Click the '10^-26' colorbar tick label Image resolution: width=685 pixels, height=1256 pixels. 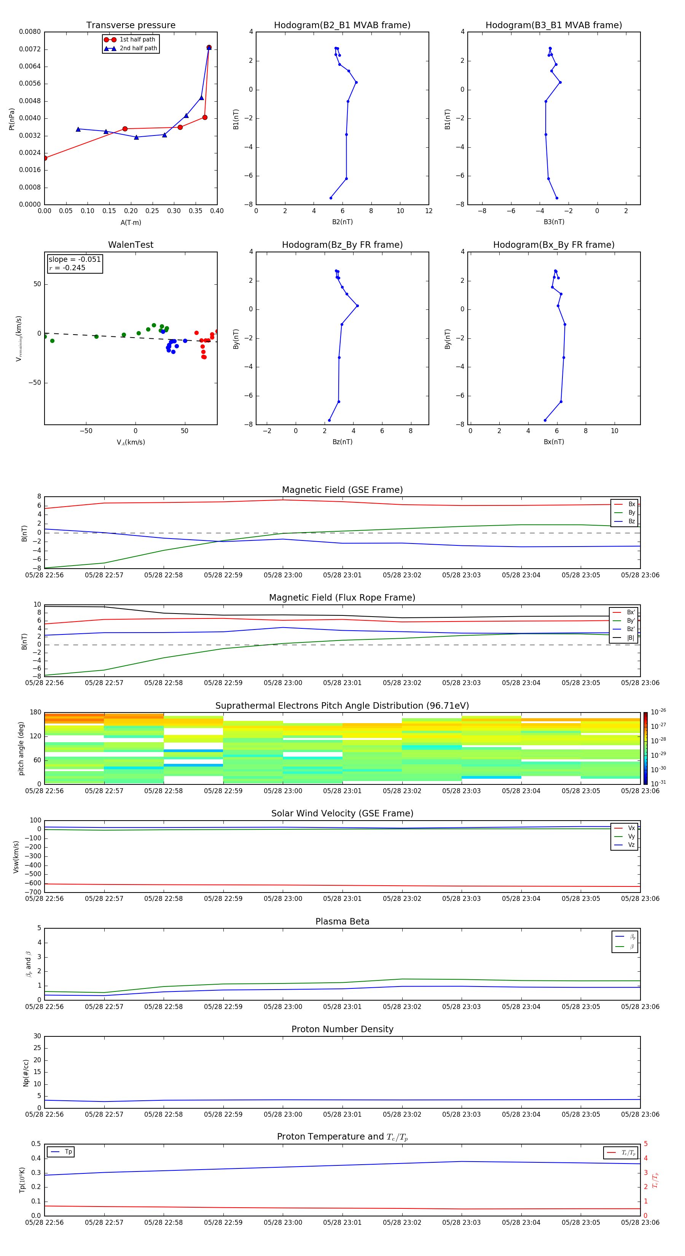click(x=658, y=712)
